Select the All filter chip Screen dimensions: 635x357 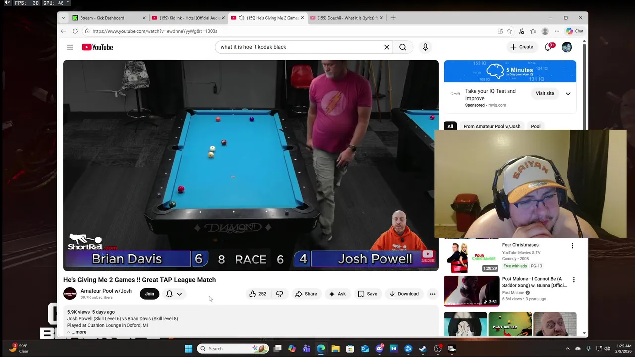(x=450, y=126)
